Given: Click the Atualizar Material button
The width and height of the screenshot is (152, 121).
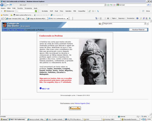Looking at the screenshot, I should (138, 30).
